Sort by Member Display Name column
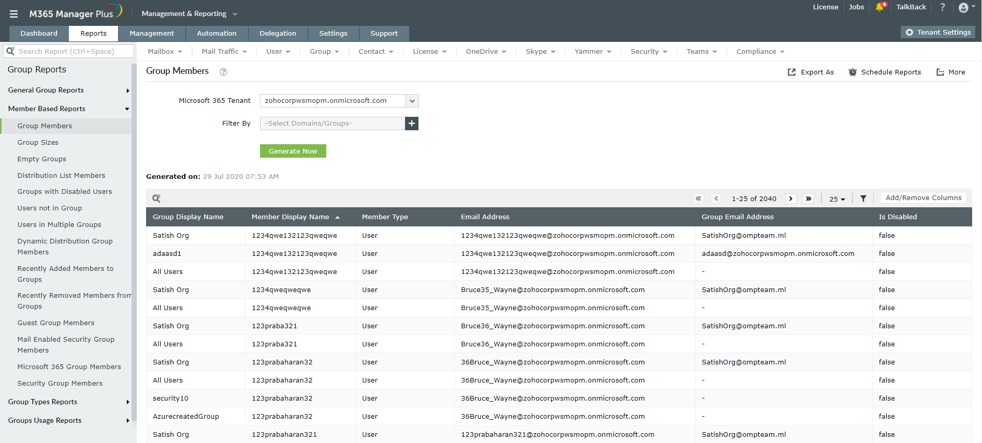The width and height of the screenshot is (982, 443). click(x=291, y=217)
